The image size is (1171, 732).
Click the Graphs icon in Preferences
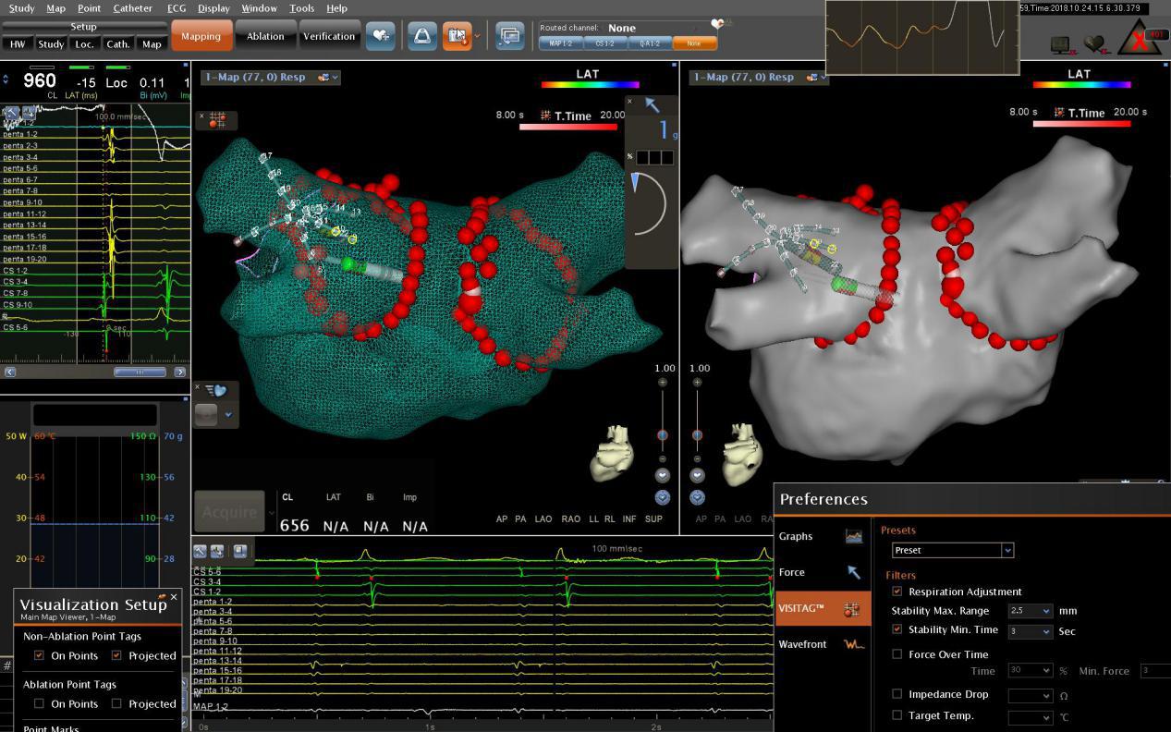[x=853, y=536]
